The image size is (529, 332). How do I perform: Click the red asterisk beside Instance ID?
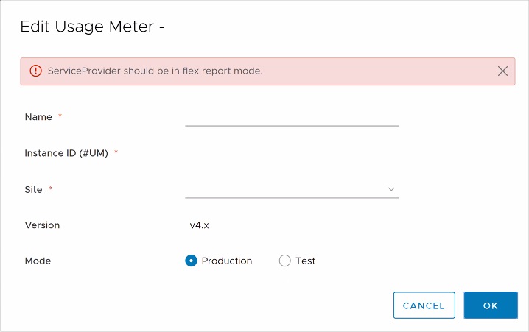tap(116, 152)
